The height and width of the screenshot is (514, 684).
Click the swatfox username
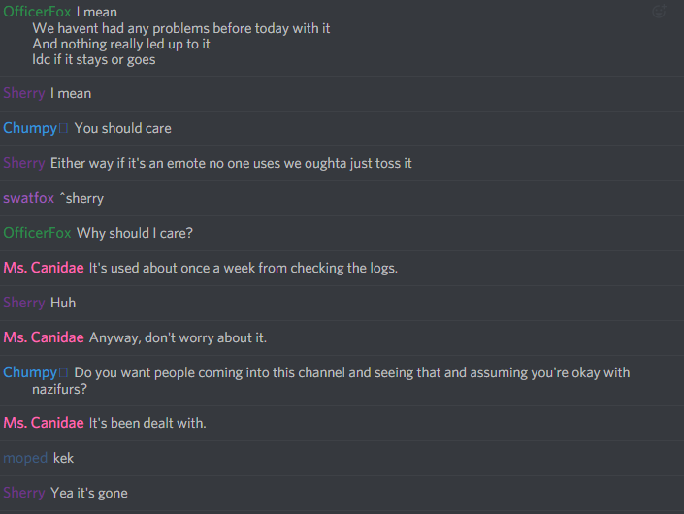click(28, 198)
